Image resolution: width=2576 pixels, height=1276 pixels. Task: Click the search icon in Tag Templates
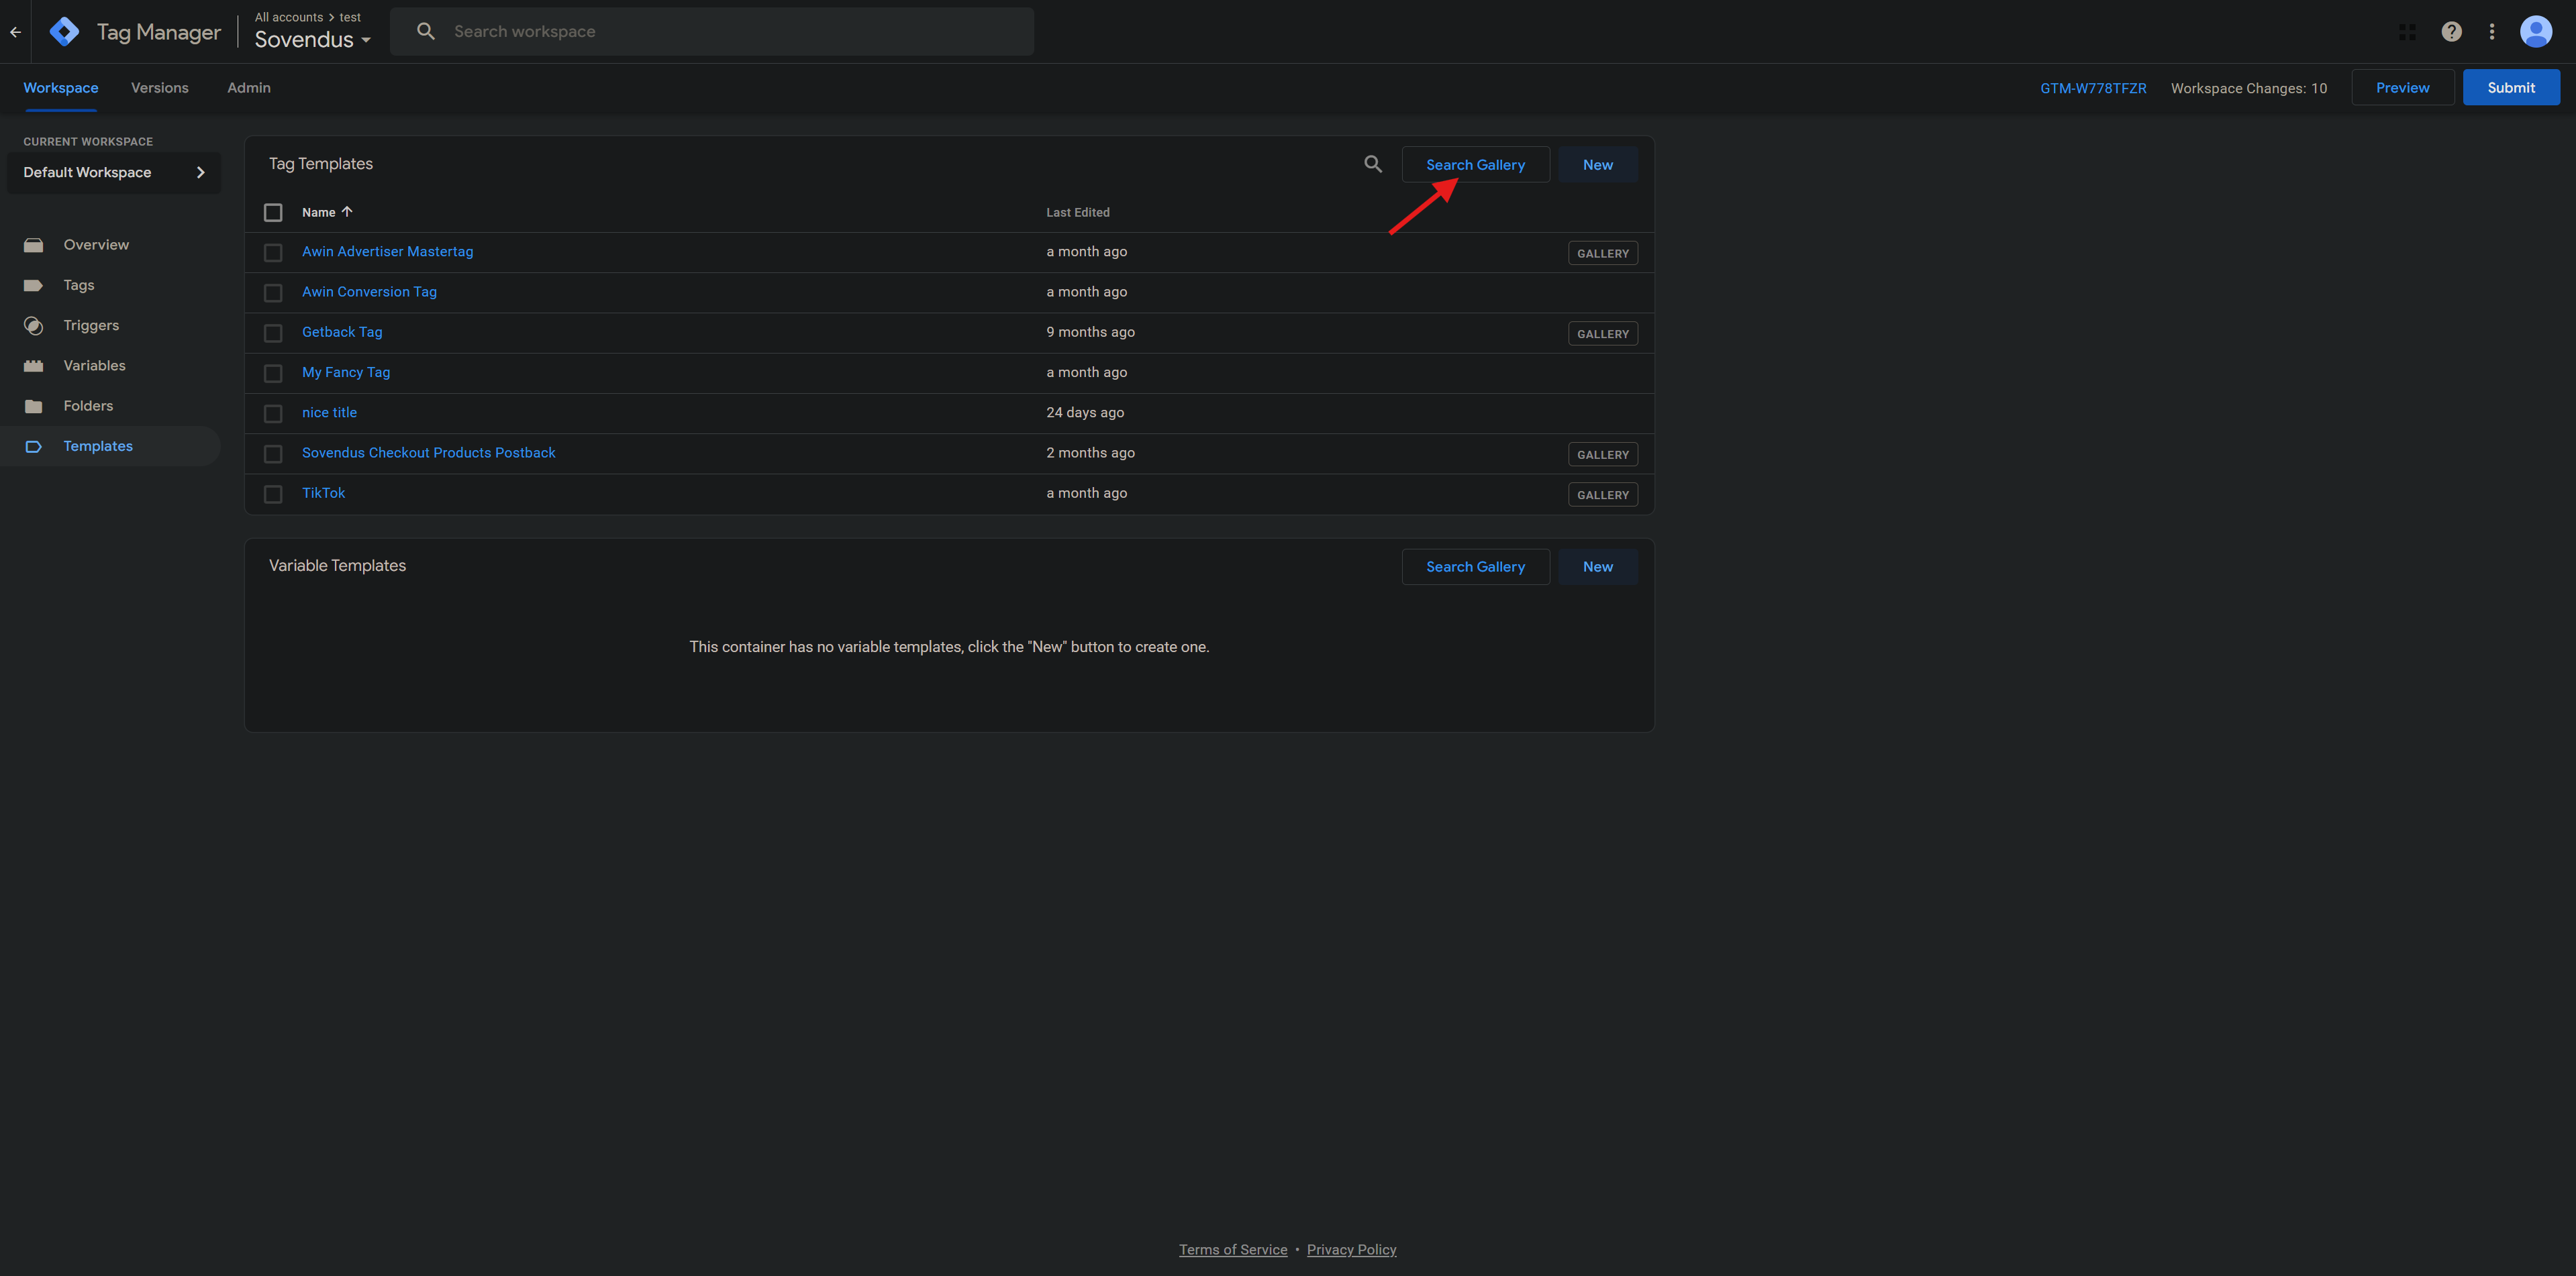tap(1373, 164)
